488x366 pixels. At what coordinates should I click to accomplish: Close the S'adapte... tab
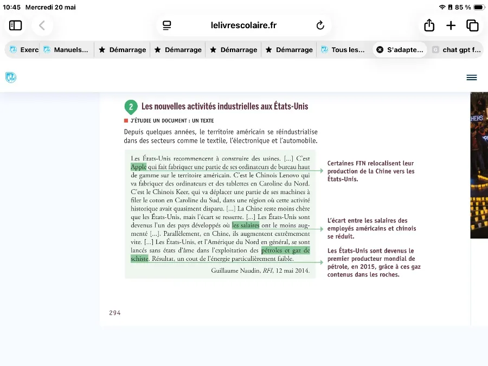click(x=380, y=50)
